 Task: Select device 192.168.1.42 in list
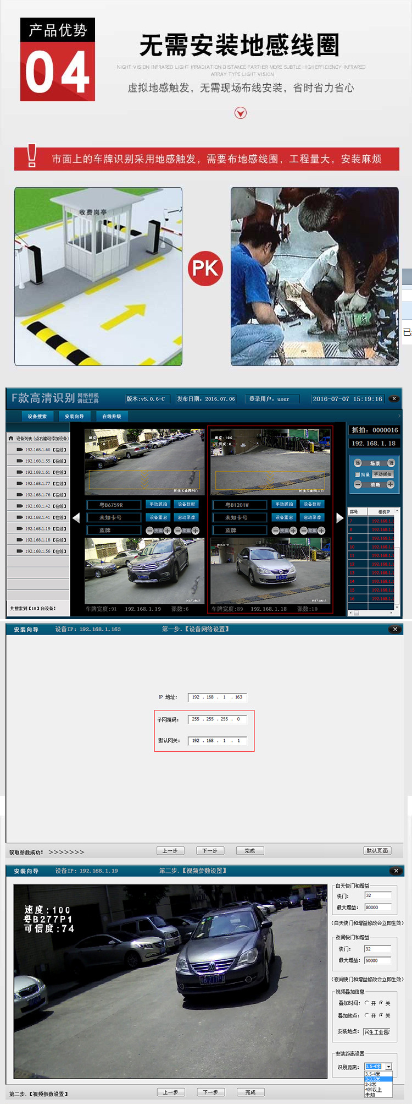click(38, 506)
